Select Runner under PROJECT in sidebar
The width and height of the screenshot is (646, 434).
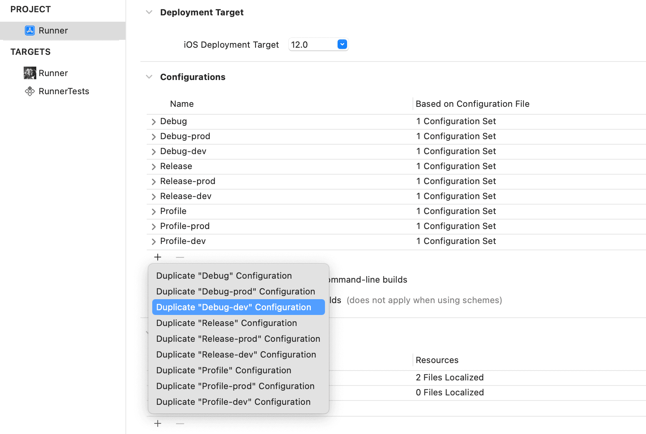[63, 30]
